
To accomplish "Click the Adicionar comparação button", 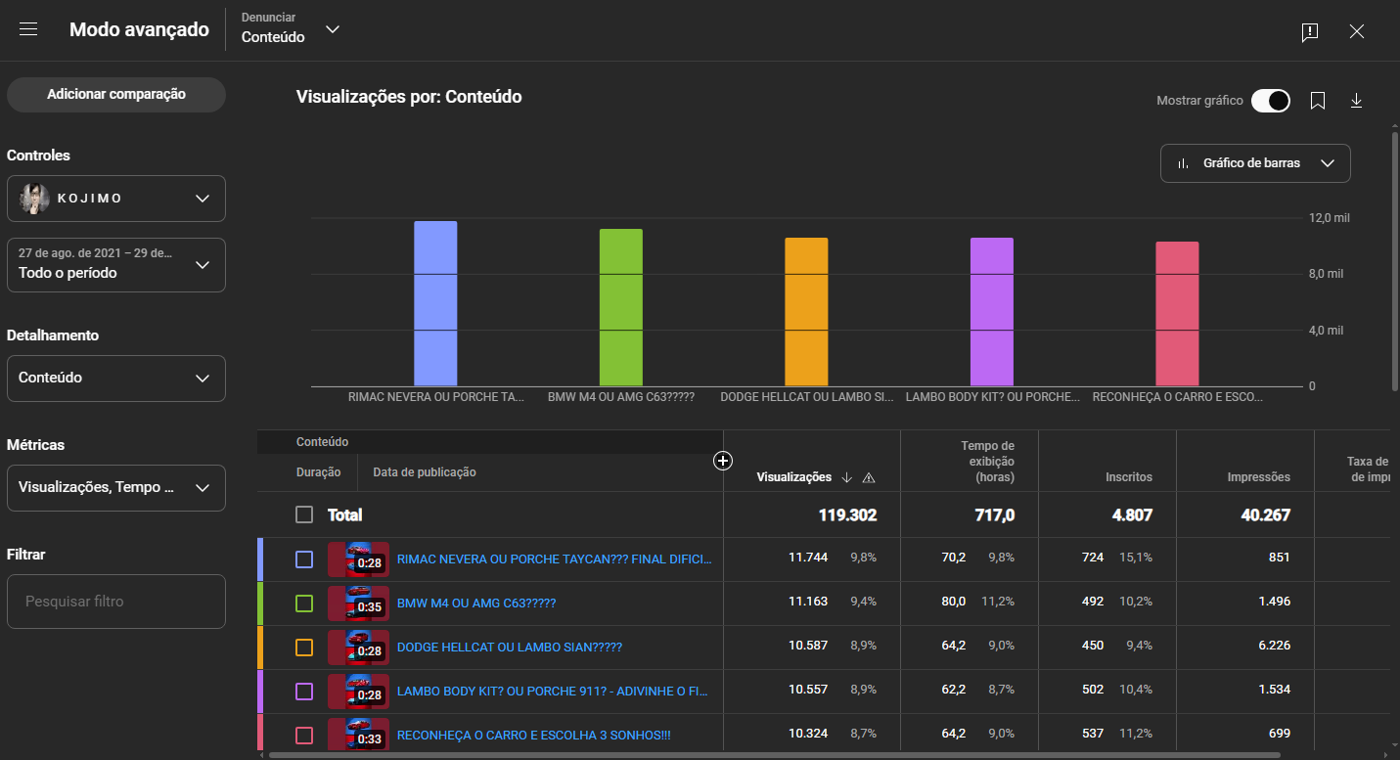I will 115,95.
